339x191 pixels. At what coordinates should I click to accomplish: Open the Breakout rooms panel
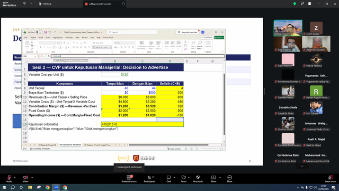pos(129,179)
